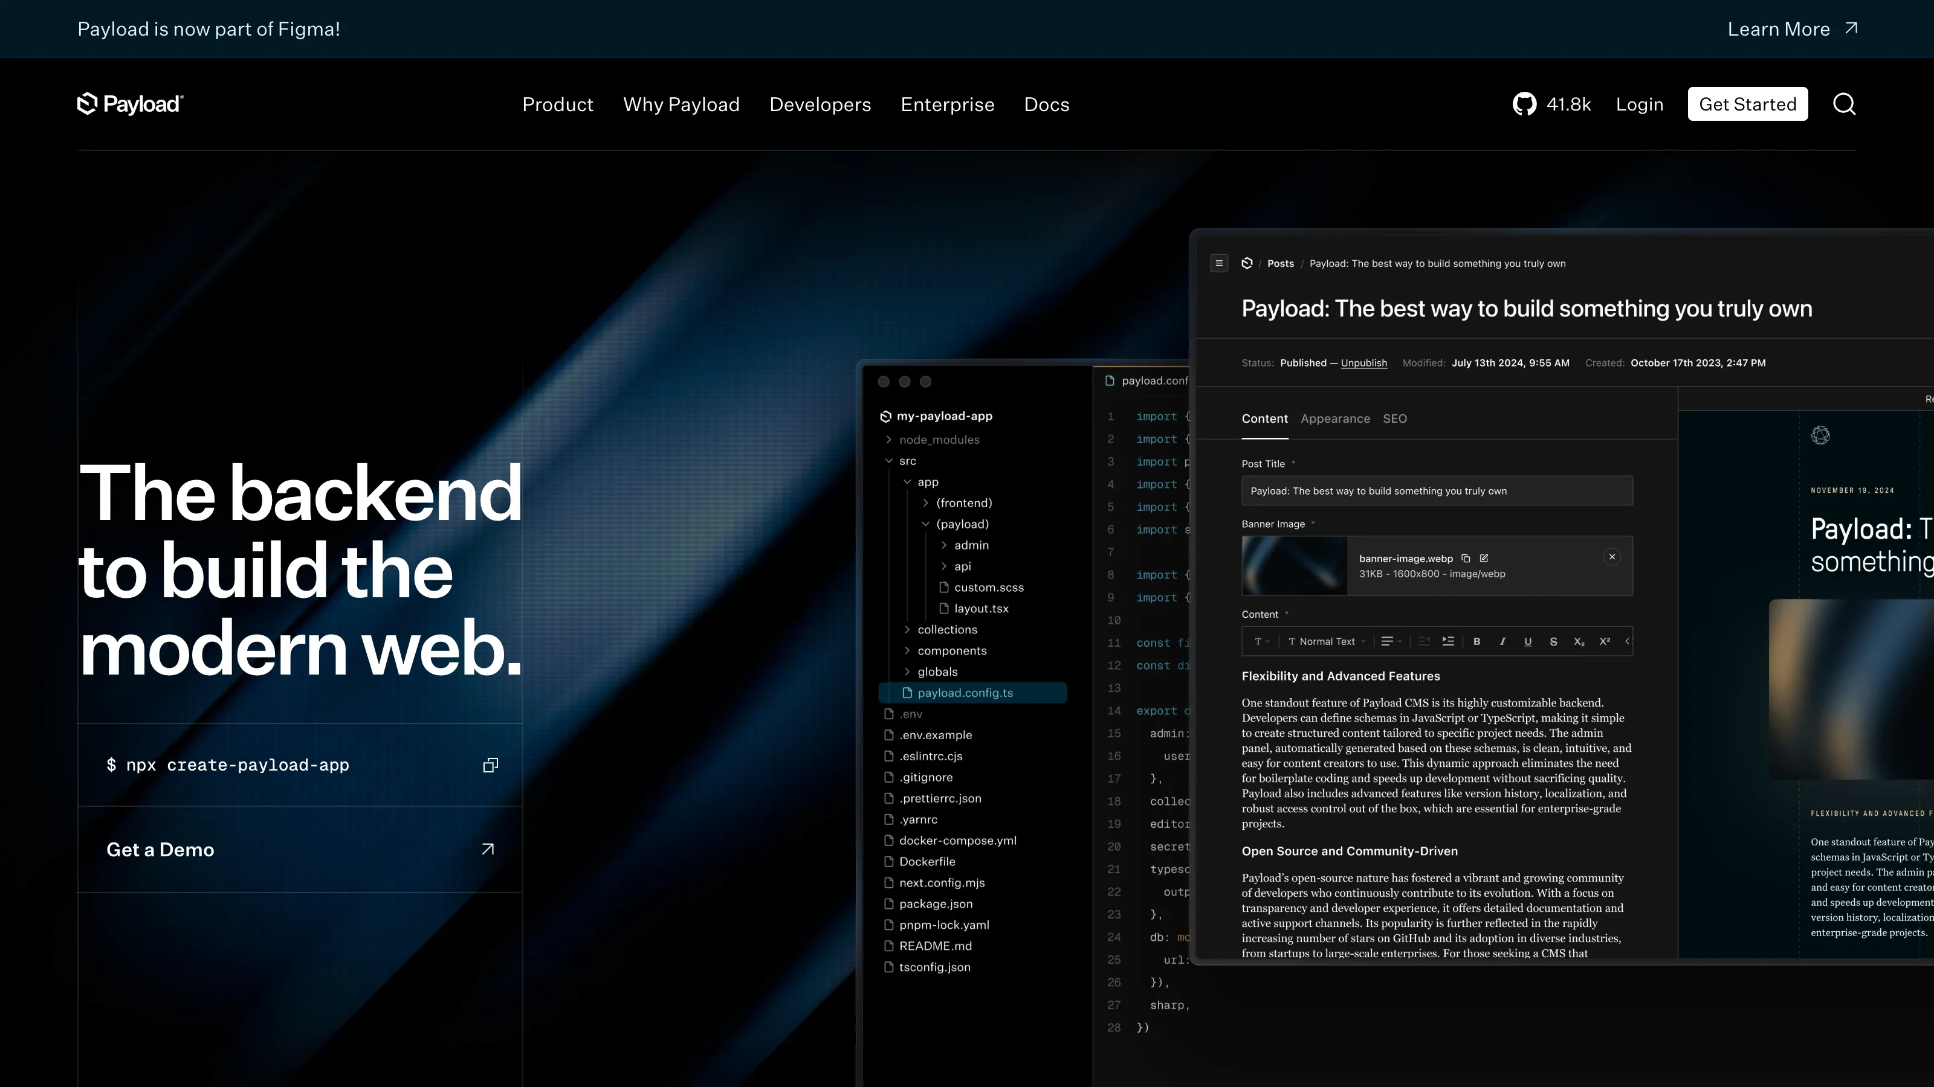This screenshot has width=1934, height=1087.
Task: Toggle underline formatting in the editor
Action: 1528,641
